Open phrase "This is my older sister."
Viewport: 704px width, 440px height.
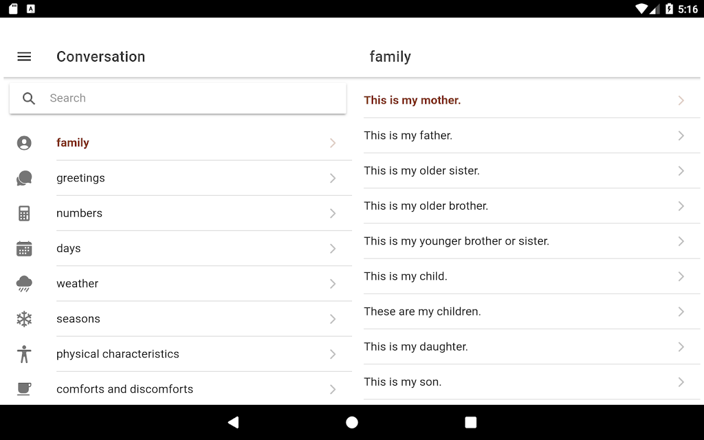[422, 171]
